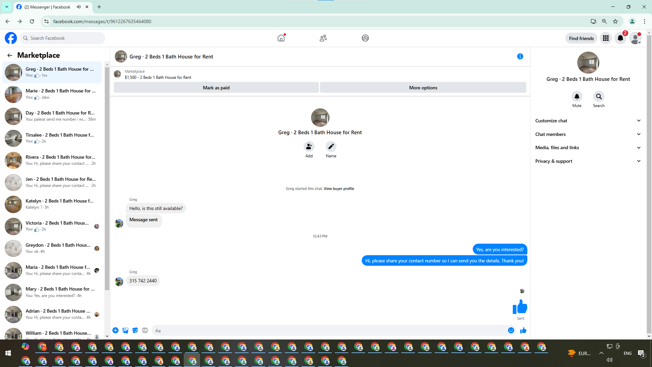Image resolution: width=652 pixels, height=367 pixels.
Task: Open View buyer profile link
Action: point(339,189)
